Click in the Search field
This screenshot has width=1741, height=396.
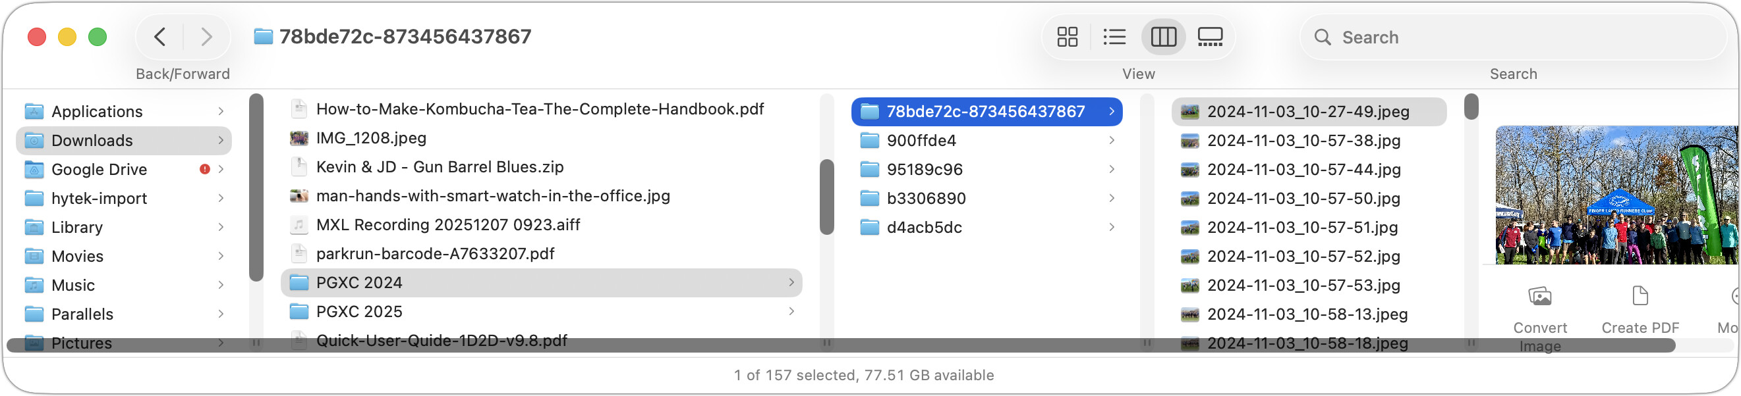point(1521,37)
